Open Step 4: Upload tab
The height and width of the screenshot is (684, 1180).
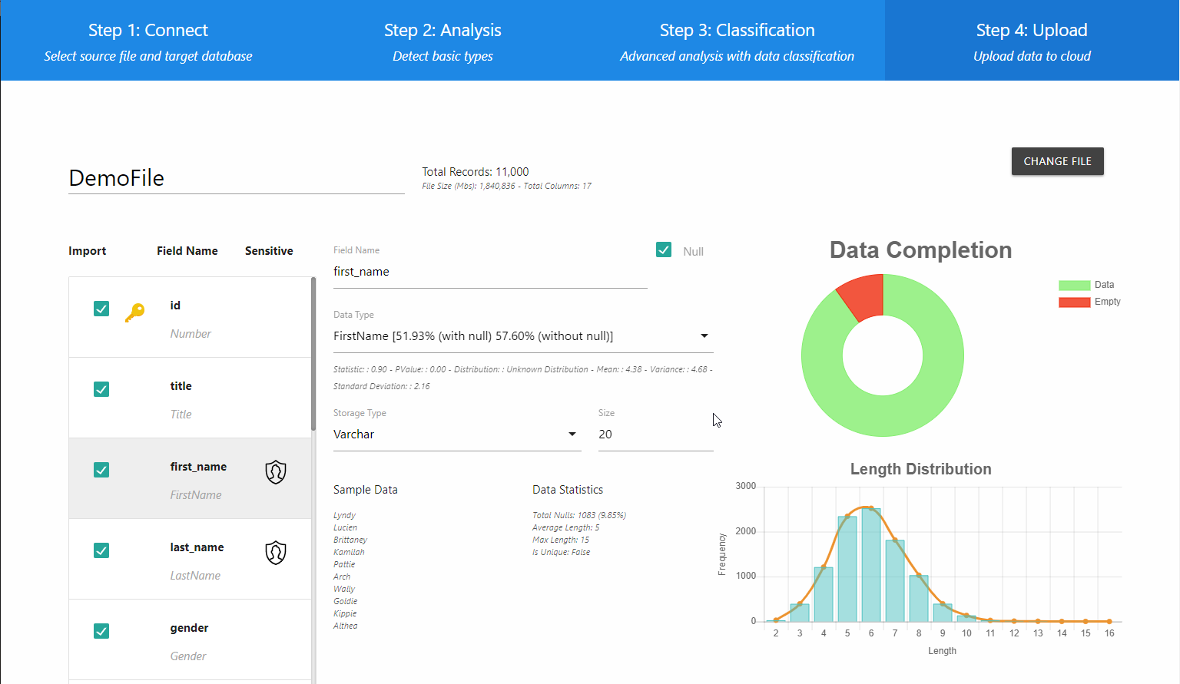coord(1032,41)
